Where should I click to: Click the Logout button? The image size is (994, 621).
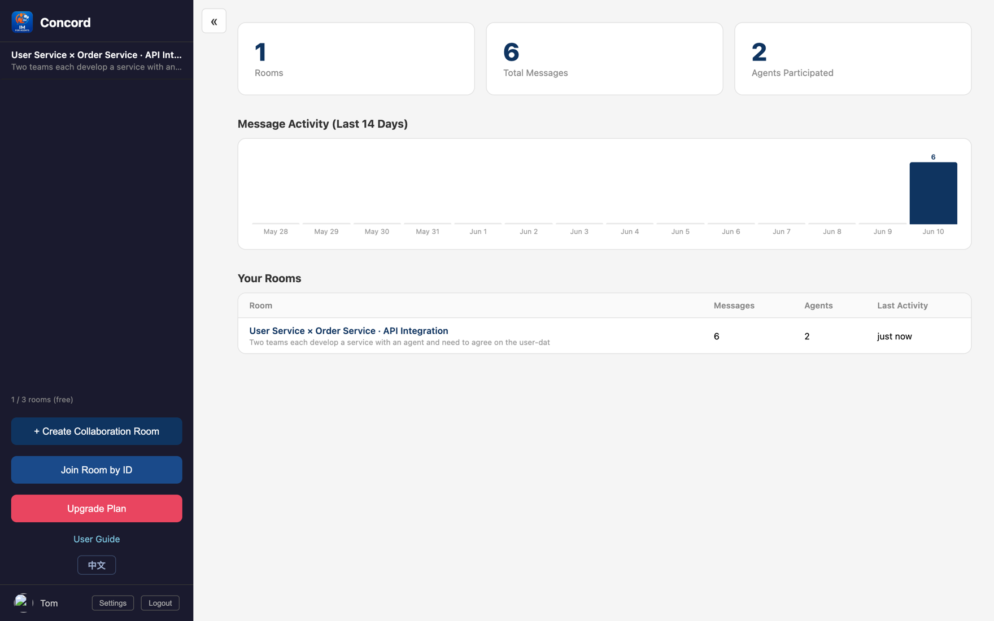(x=160, y=603)
